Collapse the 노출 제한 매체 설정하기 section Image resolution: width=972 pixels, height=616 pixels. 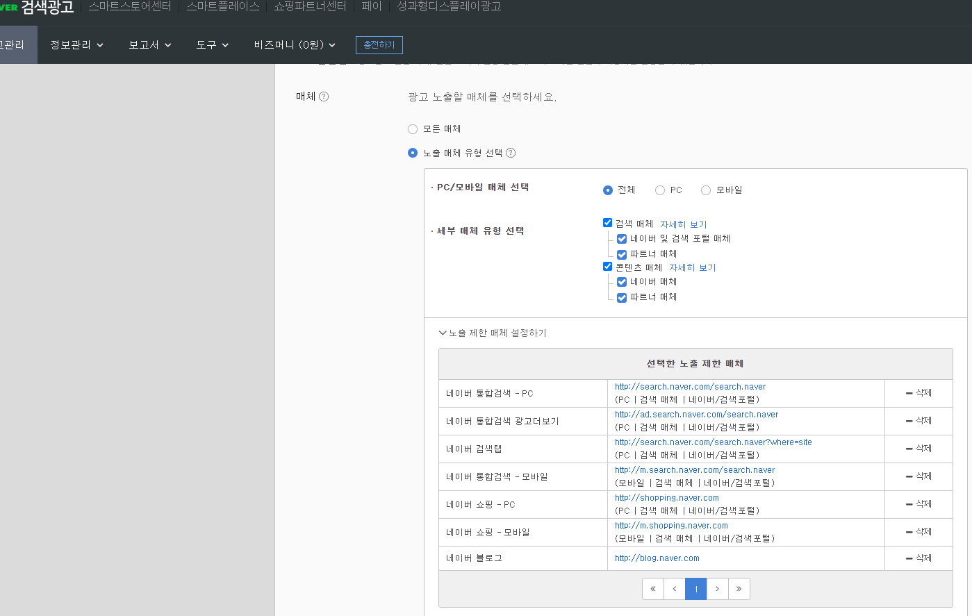pyautogui.click(x=493, y=333)
